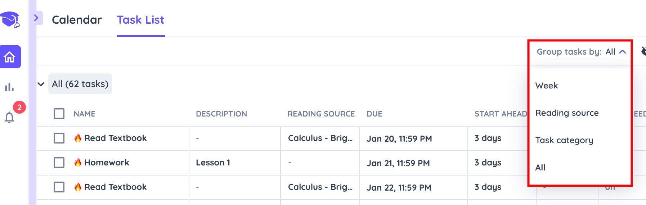Screen dimensions: 646x205
Task: Expand sidebar with the chevron arrow
Action: (36, 18)
